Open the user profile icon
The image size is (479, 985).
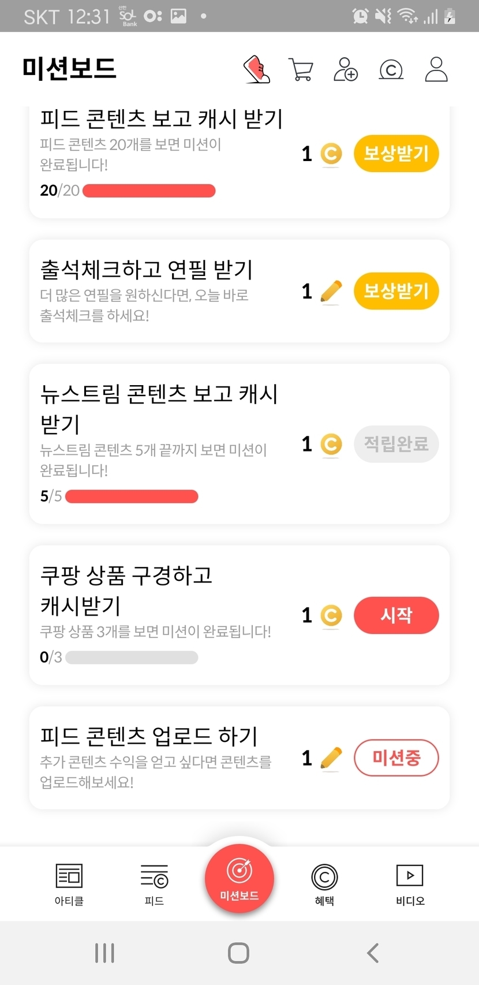436,69
